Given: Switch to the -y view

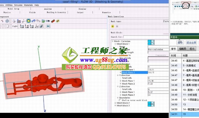Looking at the screenshot, I should 27,26.
